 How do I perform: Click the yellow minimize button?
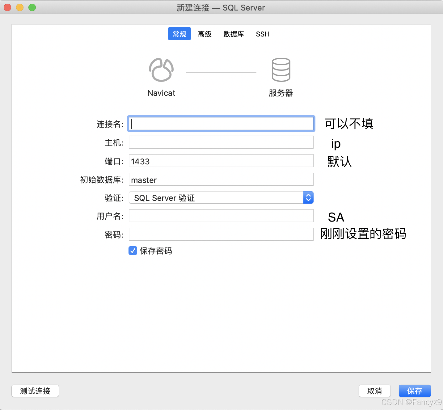point(19,7)
